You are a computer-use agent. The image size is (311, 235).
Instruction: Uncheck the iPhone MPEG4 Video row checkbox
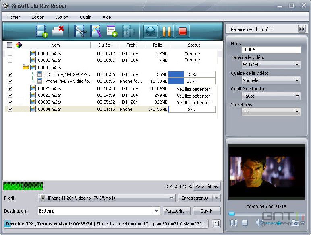[x=10, y=81]
